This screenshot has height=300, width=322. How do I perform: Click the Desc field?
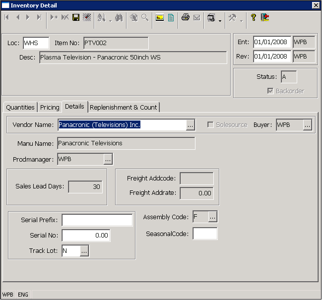(x=133, y=57)
